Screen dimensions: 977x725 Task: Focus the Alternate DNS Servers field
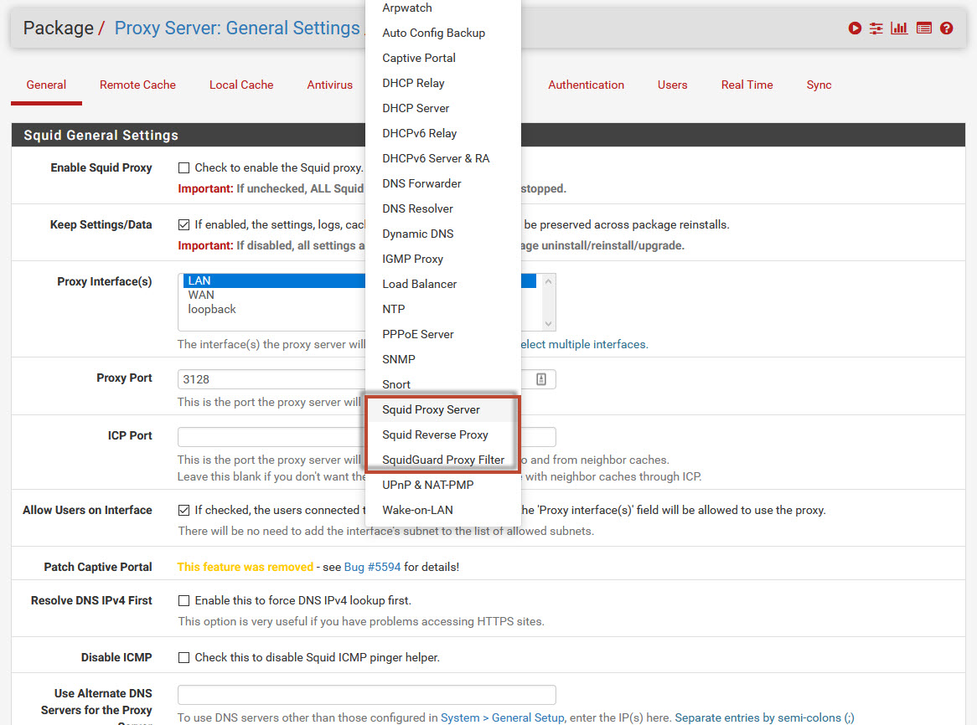click(366, 695)
